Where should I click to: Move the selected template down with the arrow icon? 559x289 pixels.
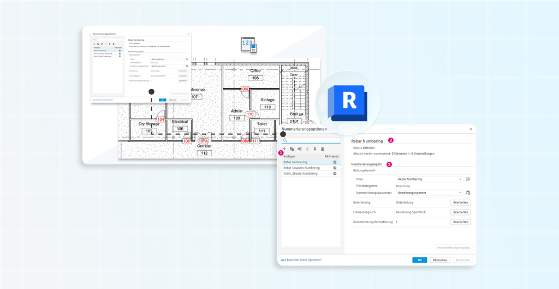pos(315,149)
